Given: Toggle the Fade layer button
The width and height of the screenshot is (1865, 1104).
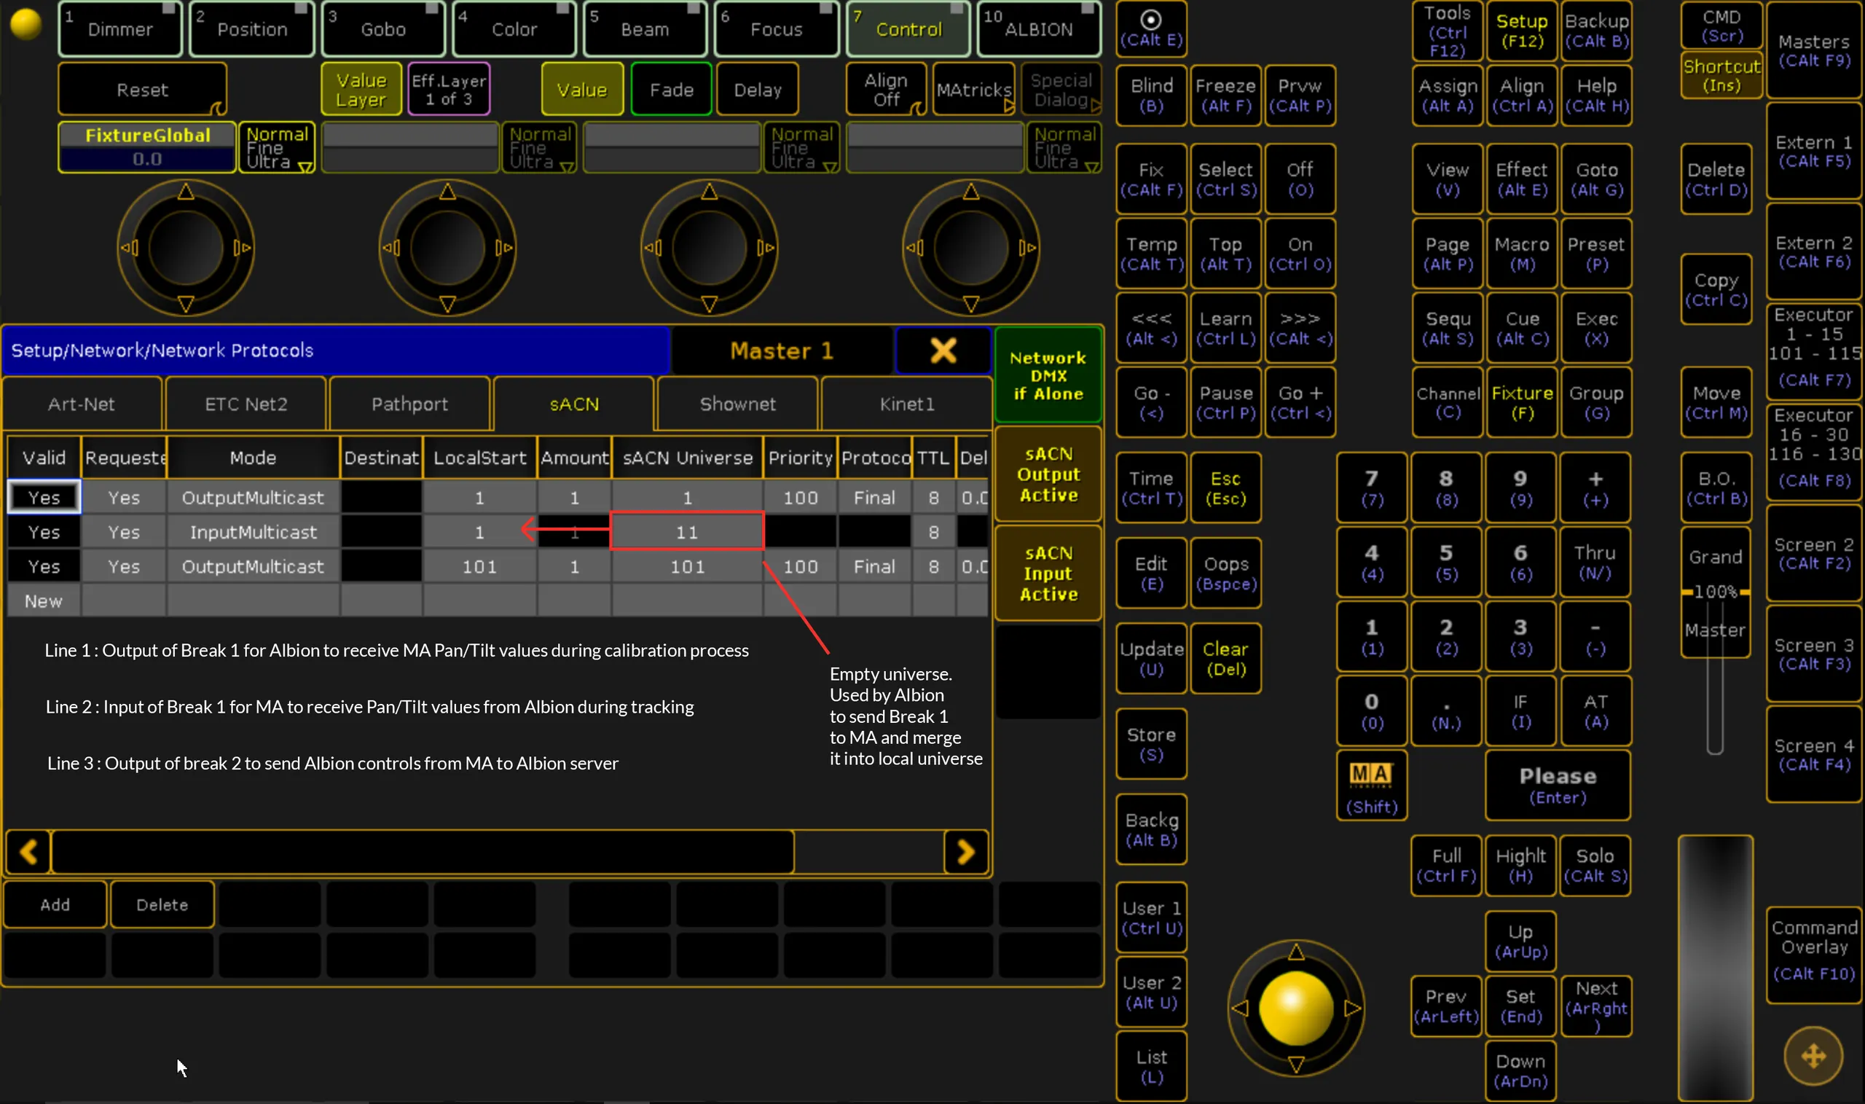Looking at the screenshot, I should pos(672,90).
